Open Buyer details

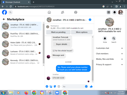pyautogui.click(x=61, y=44)
